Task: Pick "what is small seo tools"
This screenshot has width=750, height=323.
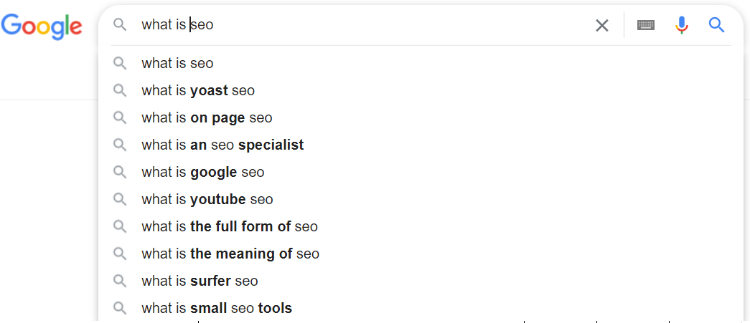Action: point(217,308)
